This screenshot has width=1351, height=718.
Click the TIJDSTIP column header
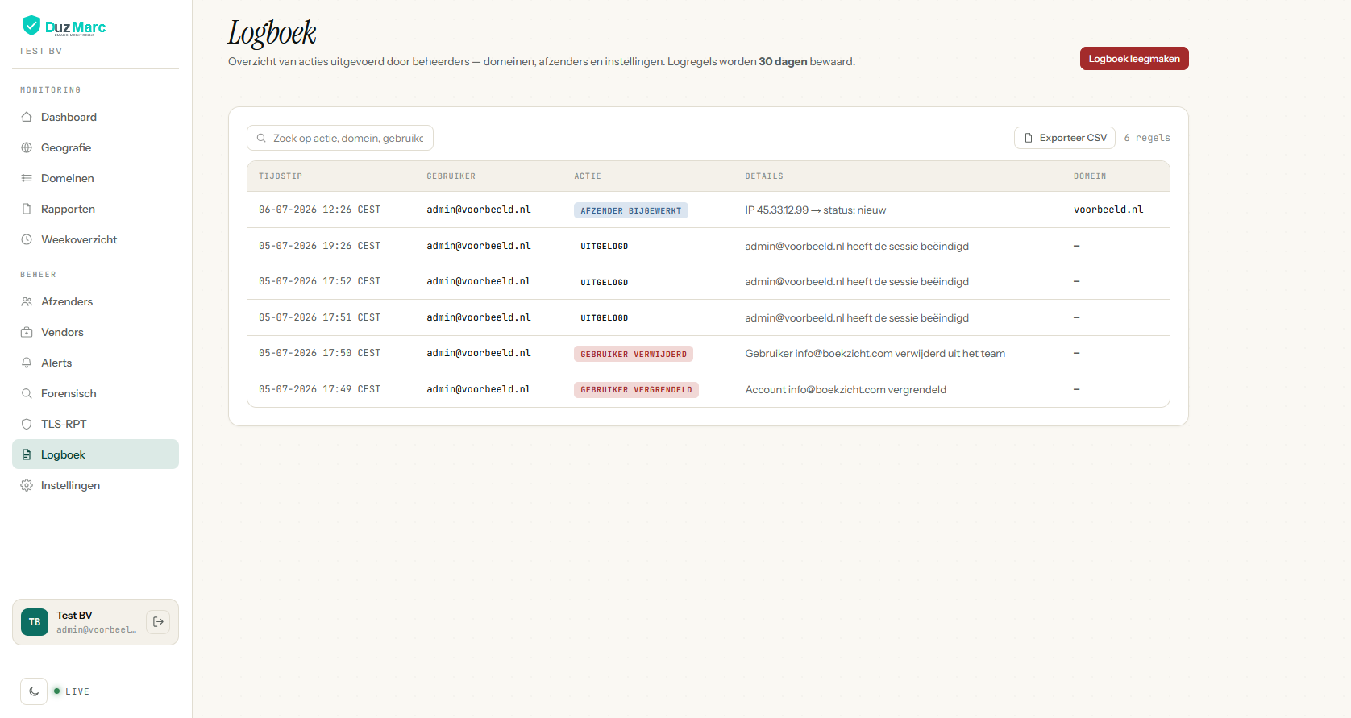click(281, 176)
